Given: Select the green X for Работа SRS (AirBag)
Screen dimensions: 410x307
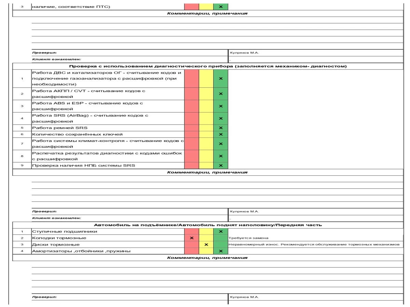Looking at the screenshot, I should click(220, 118).
